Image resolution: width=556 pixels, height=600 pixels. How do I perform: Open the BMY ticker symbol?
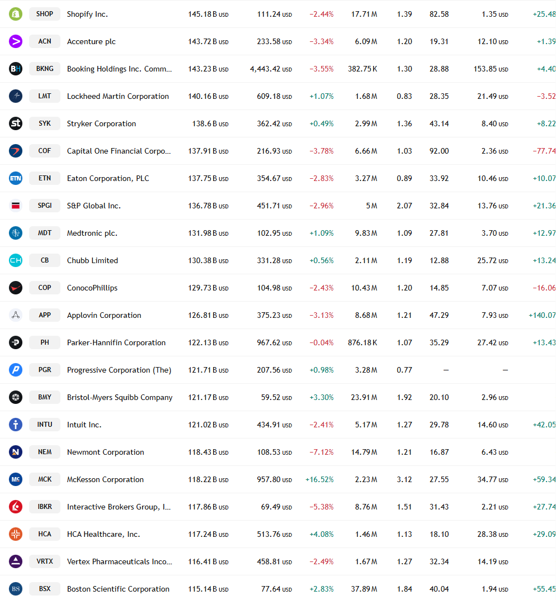tap(44, 397)
